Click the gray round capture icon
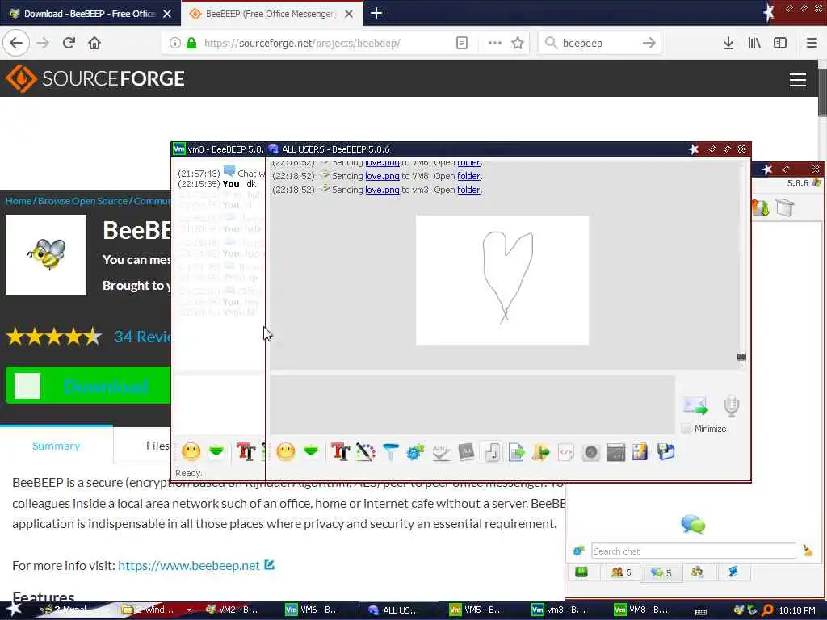The height and width of the screenshot is (620, 827). 590,452
